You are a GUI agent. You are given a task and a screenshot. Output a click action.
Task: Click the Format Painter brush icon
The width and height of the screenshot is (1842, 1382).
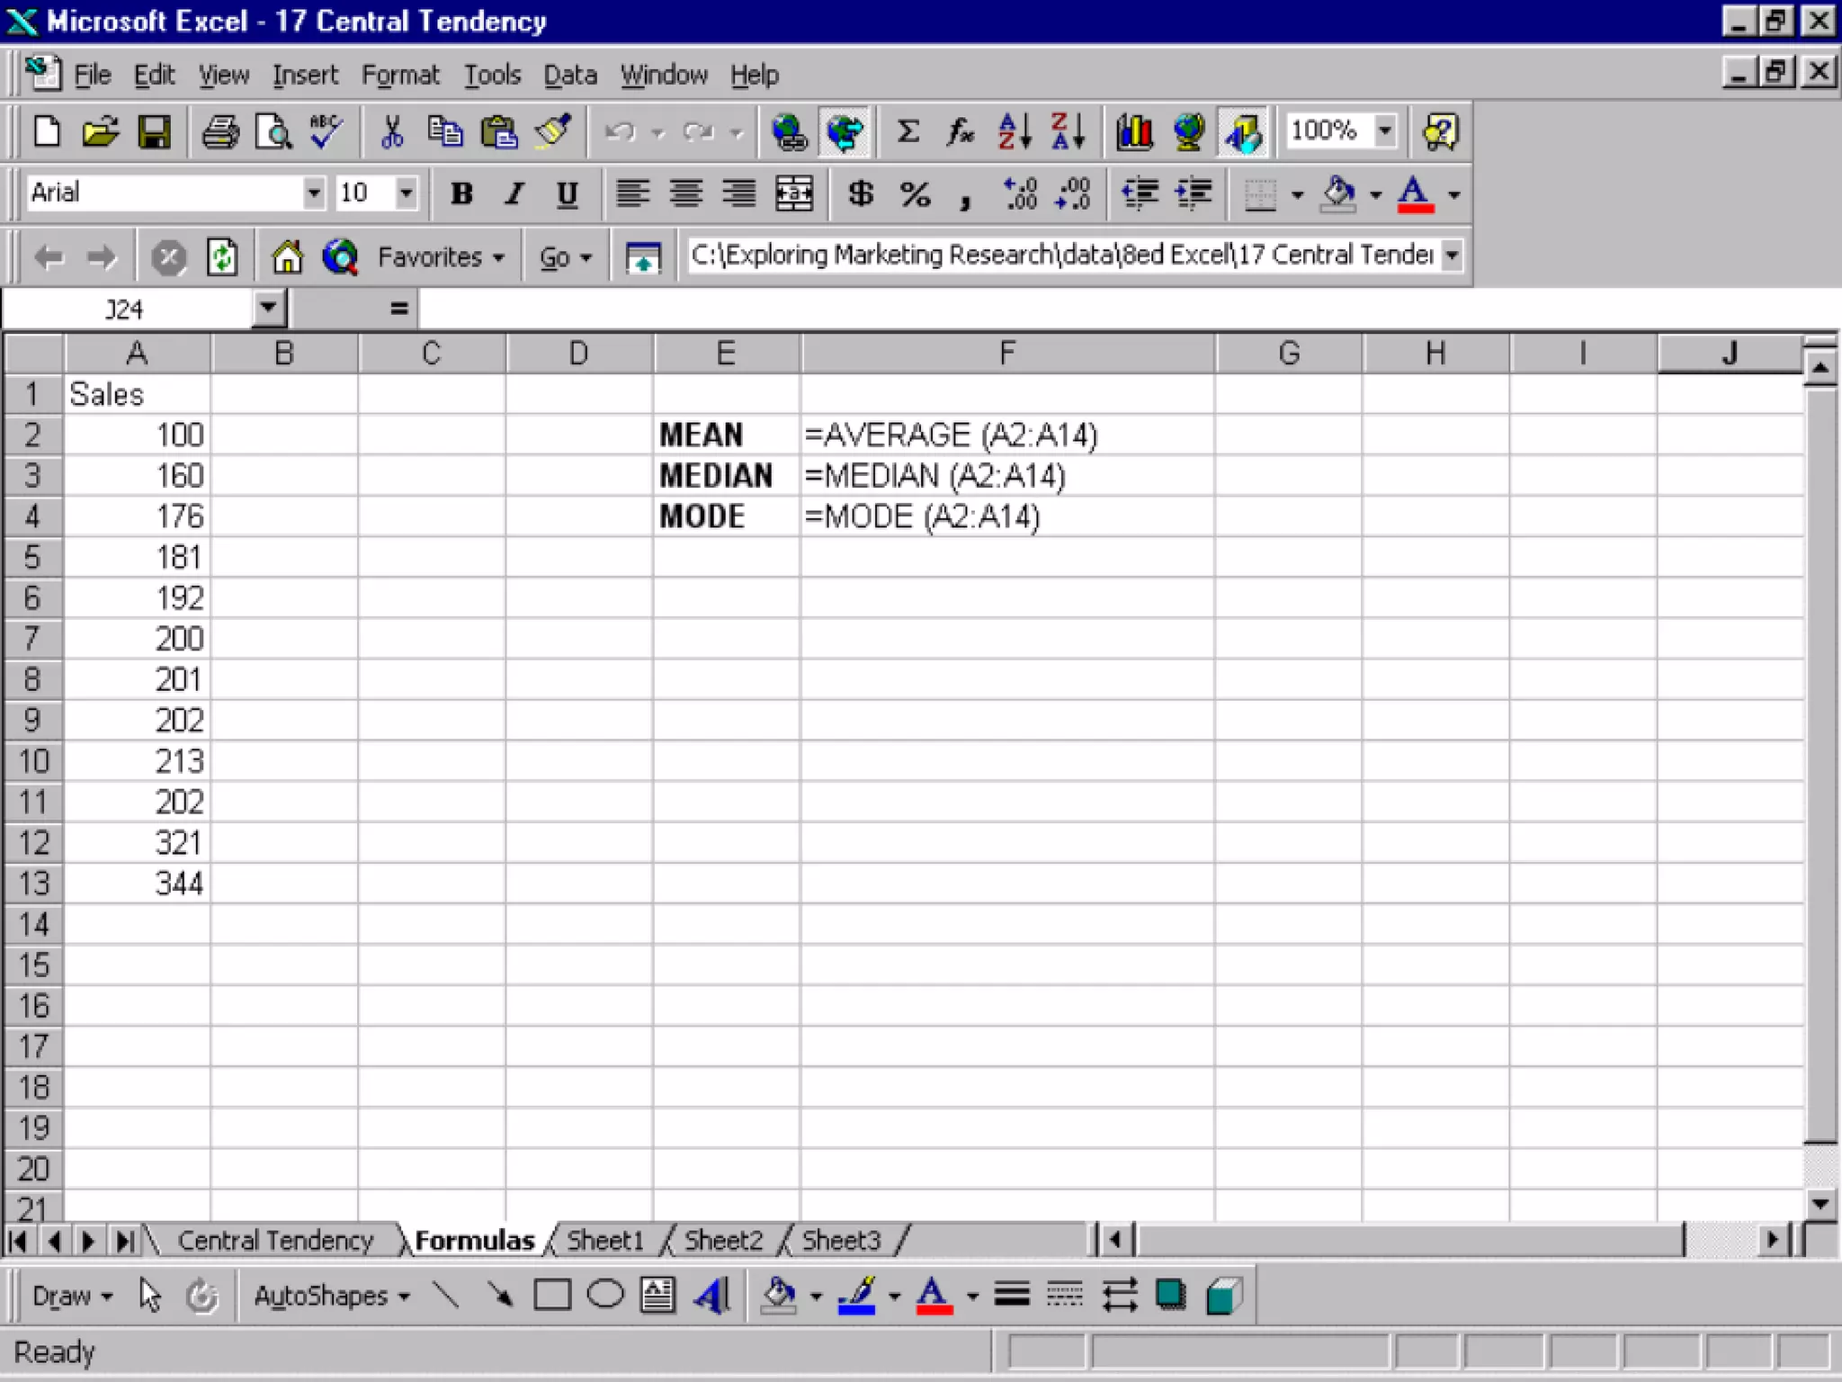[x=553, y=131]
